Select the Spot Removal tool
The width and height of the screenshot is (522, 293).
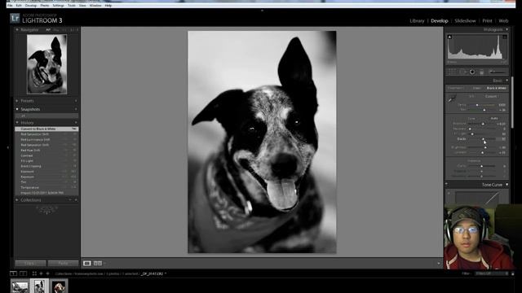click(462, 72)
